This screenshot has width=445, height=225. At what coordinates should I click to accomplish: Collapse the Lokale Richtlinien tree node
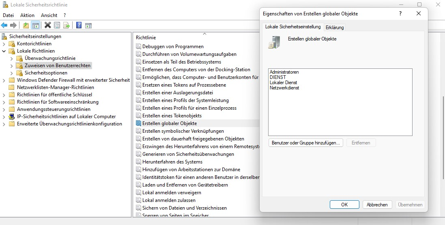(4, 51)
